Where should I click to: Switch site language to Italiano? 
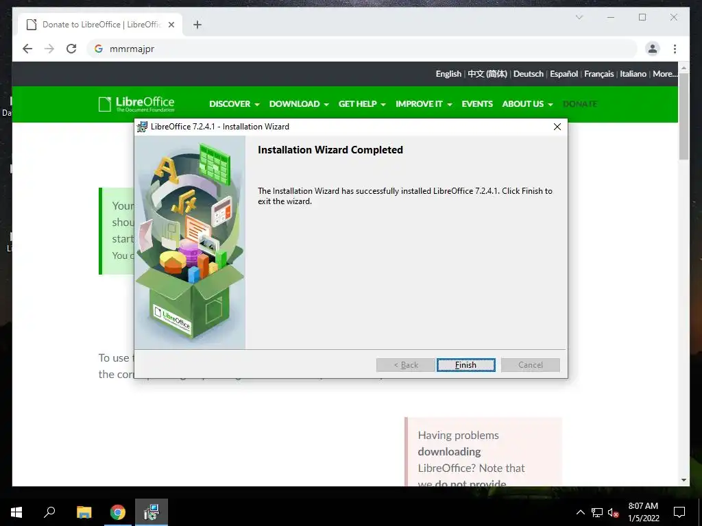tap(633, 74)
